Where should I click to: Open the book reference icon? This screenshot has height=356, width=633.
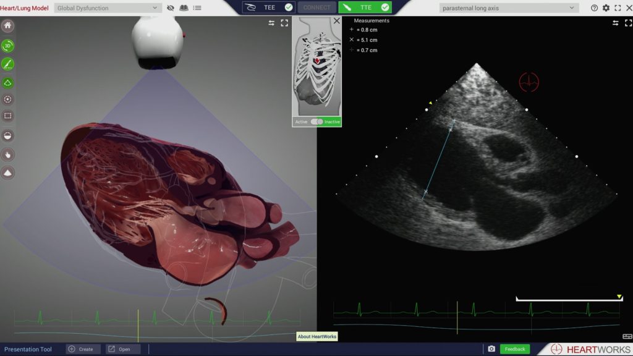[x=184, y=8]
